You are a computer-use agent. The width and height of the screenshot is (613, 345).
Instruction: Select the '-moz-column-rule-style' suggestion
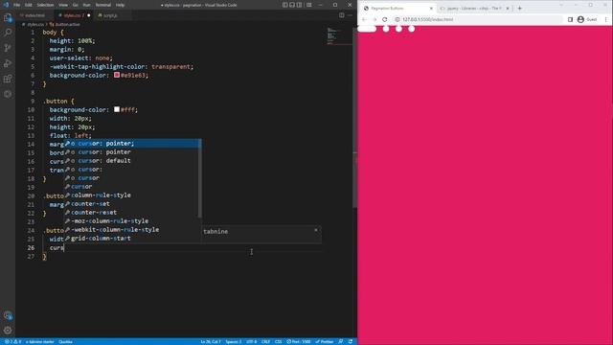click(132, 221)
